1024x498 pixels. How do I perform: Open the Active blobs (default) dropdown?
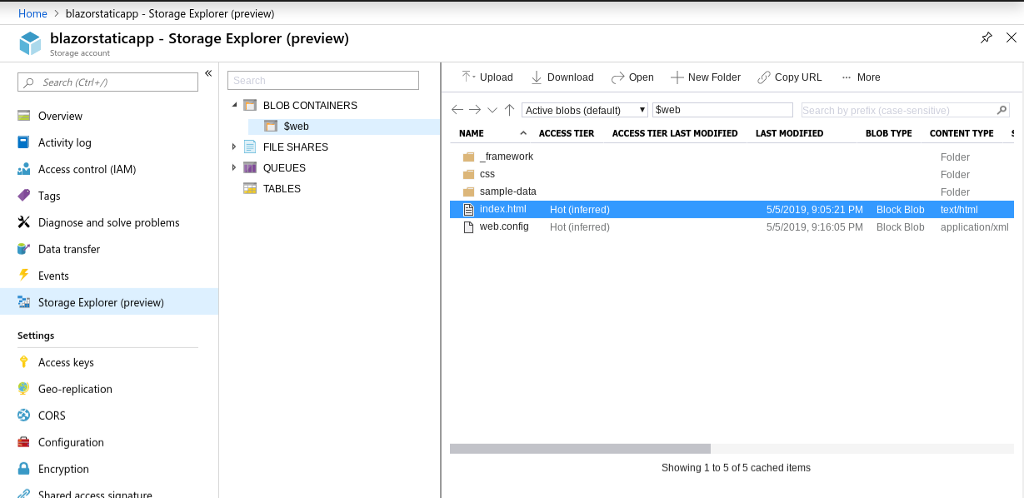coord(585,110)
